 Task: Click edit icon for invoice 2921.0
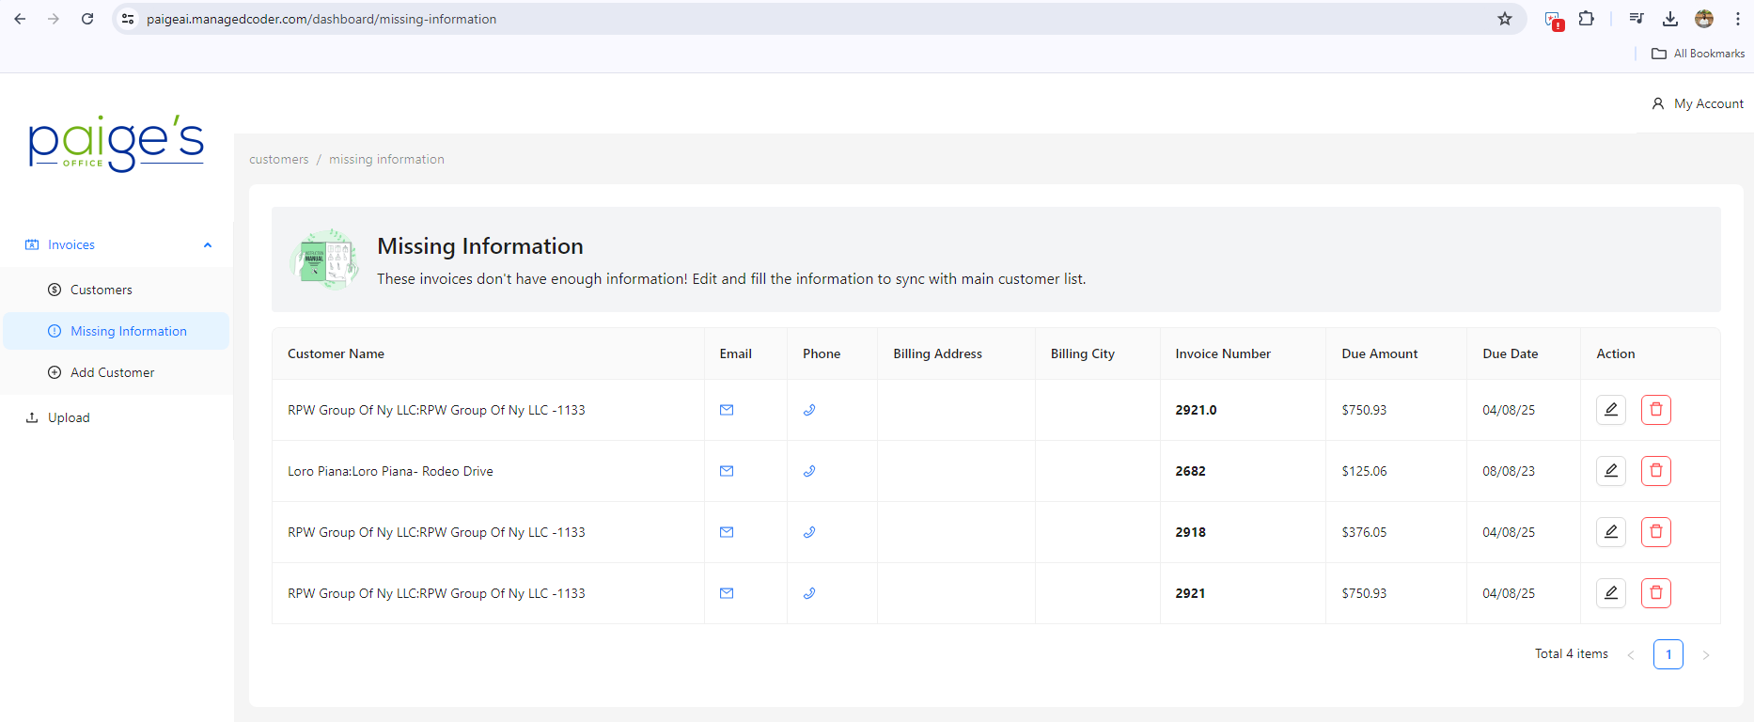pos(1610,410)
